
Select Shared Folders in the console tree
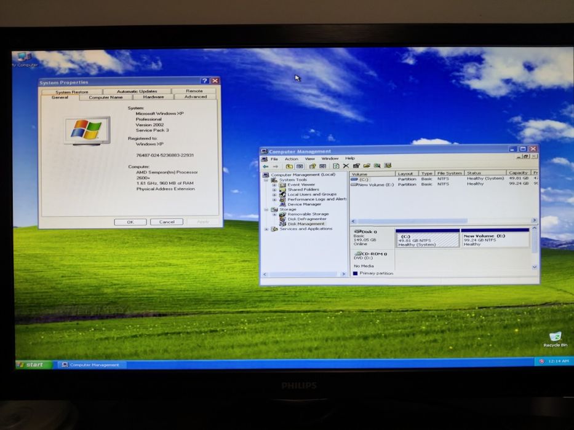303,189
